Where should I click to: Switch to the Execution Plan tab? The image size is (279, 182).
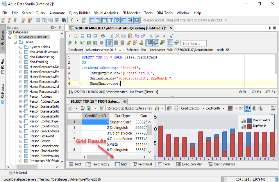tap(189, 164)
